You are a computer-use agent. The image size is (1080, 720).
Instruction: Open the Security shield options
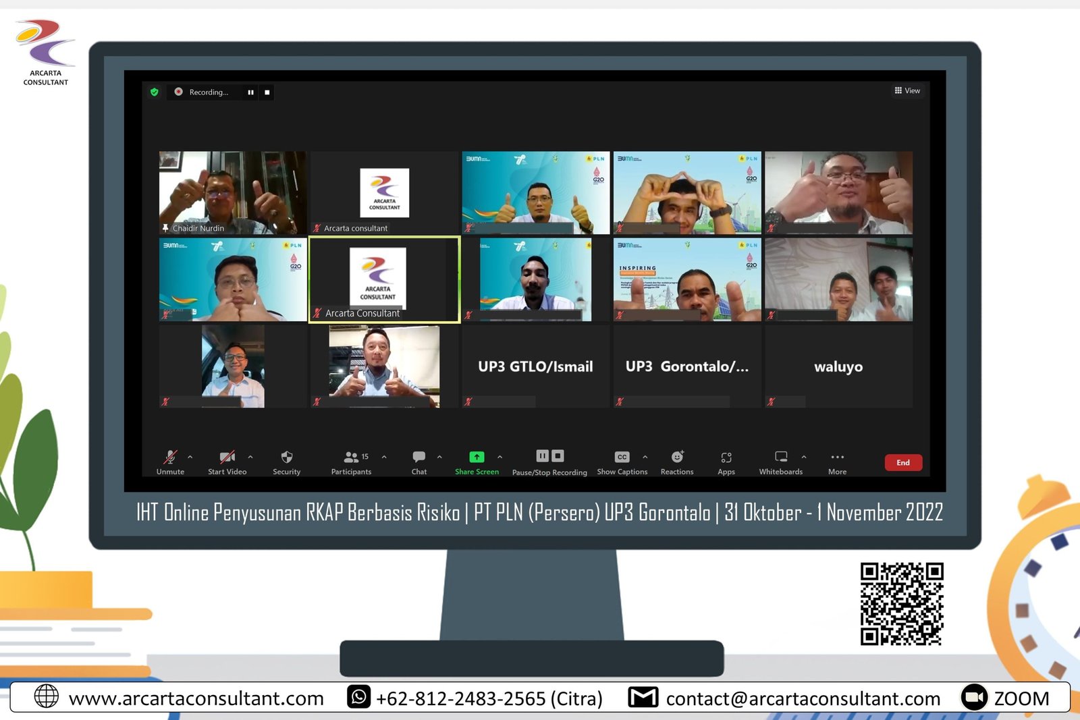coord(286,458)
